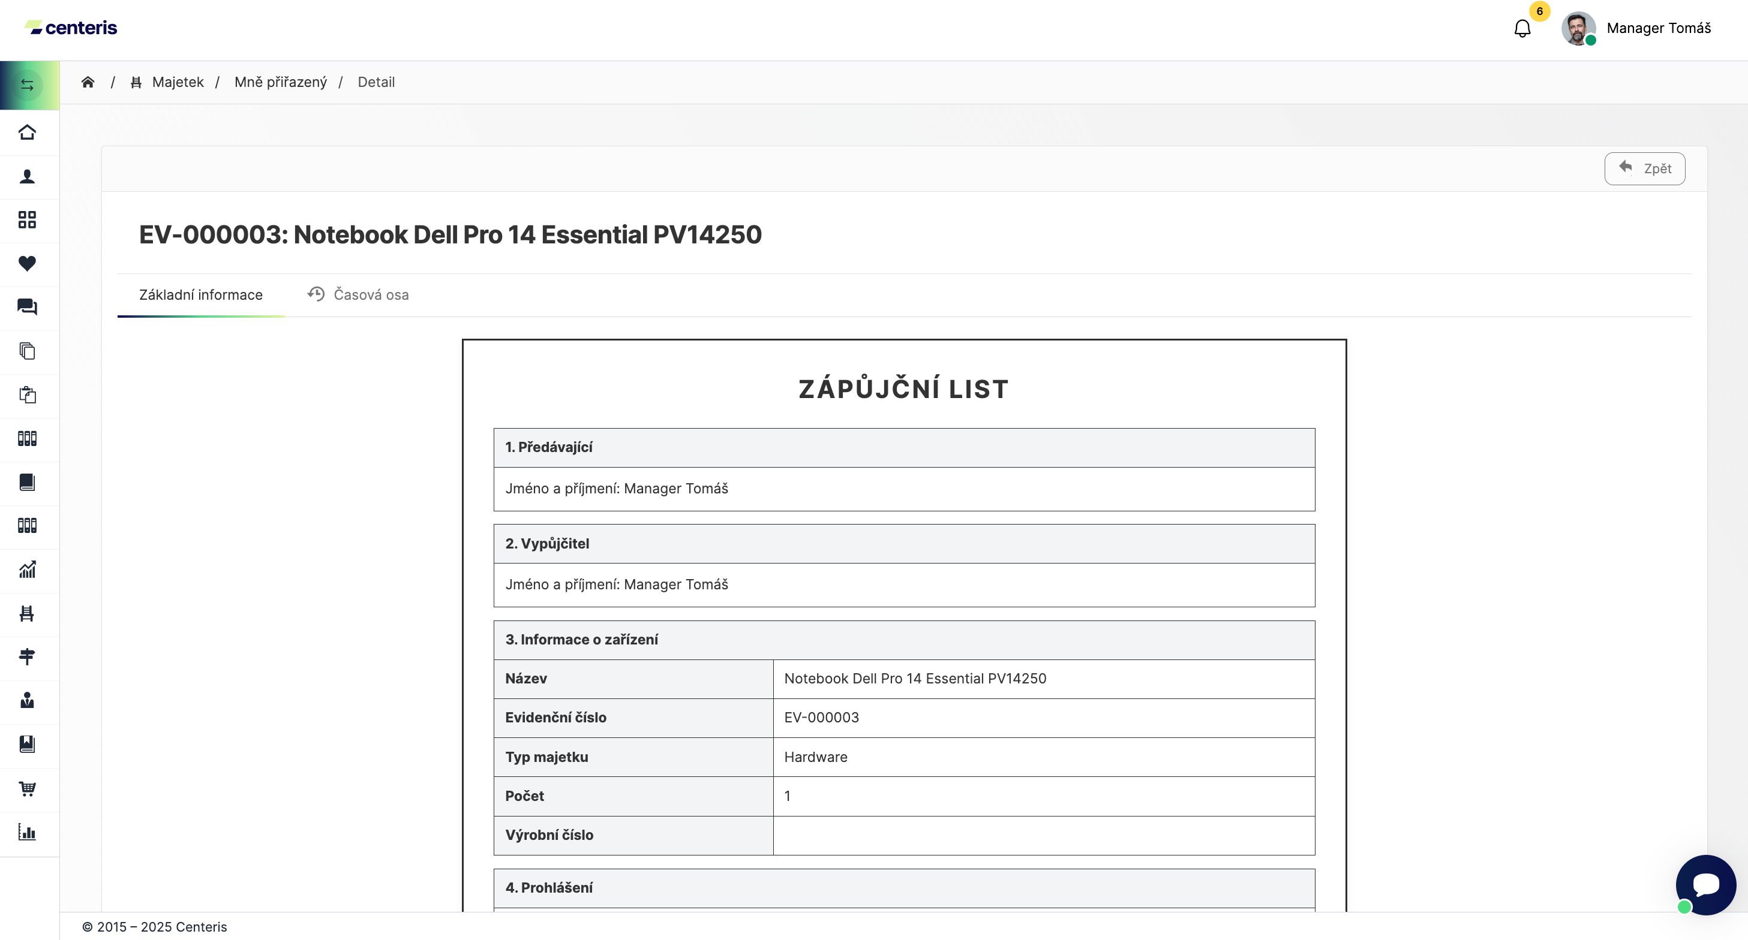Viewport: 1748px width, 940px height.
Task: Open the Home icon in the left sidebar
Action: pos(27,132)
